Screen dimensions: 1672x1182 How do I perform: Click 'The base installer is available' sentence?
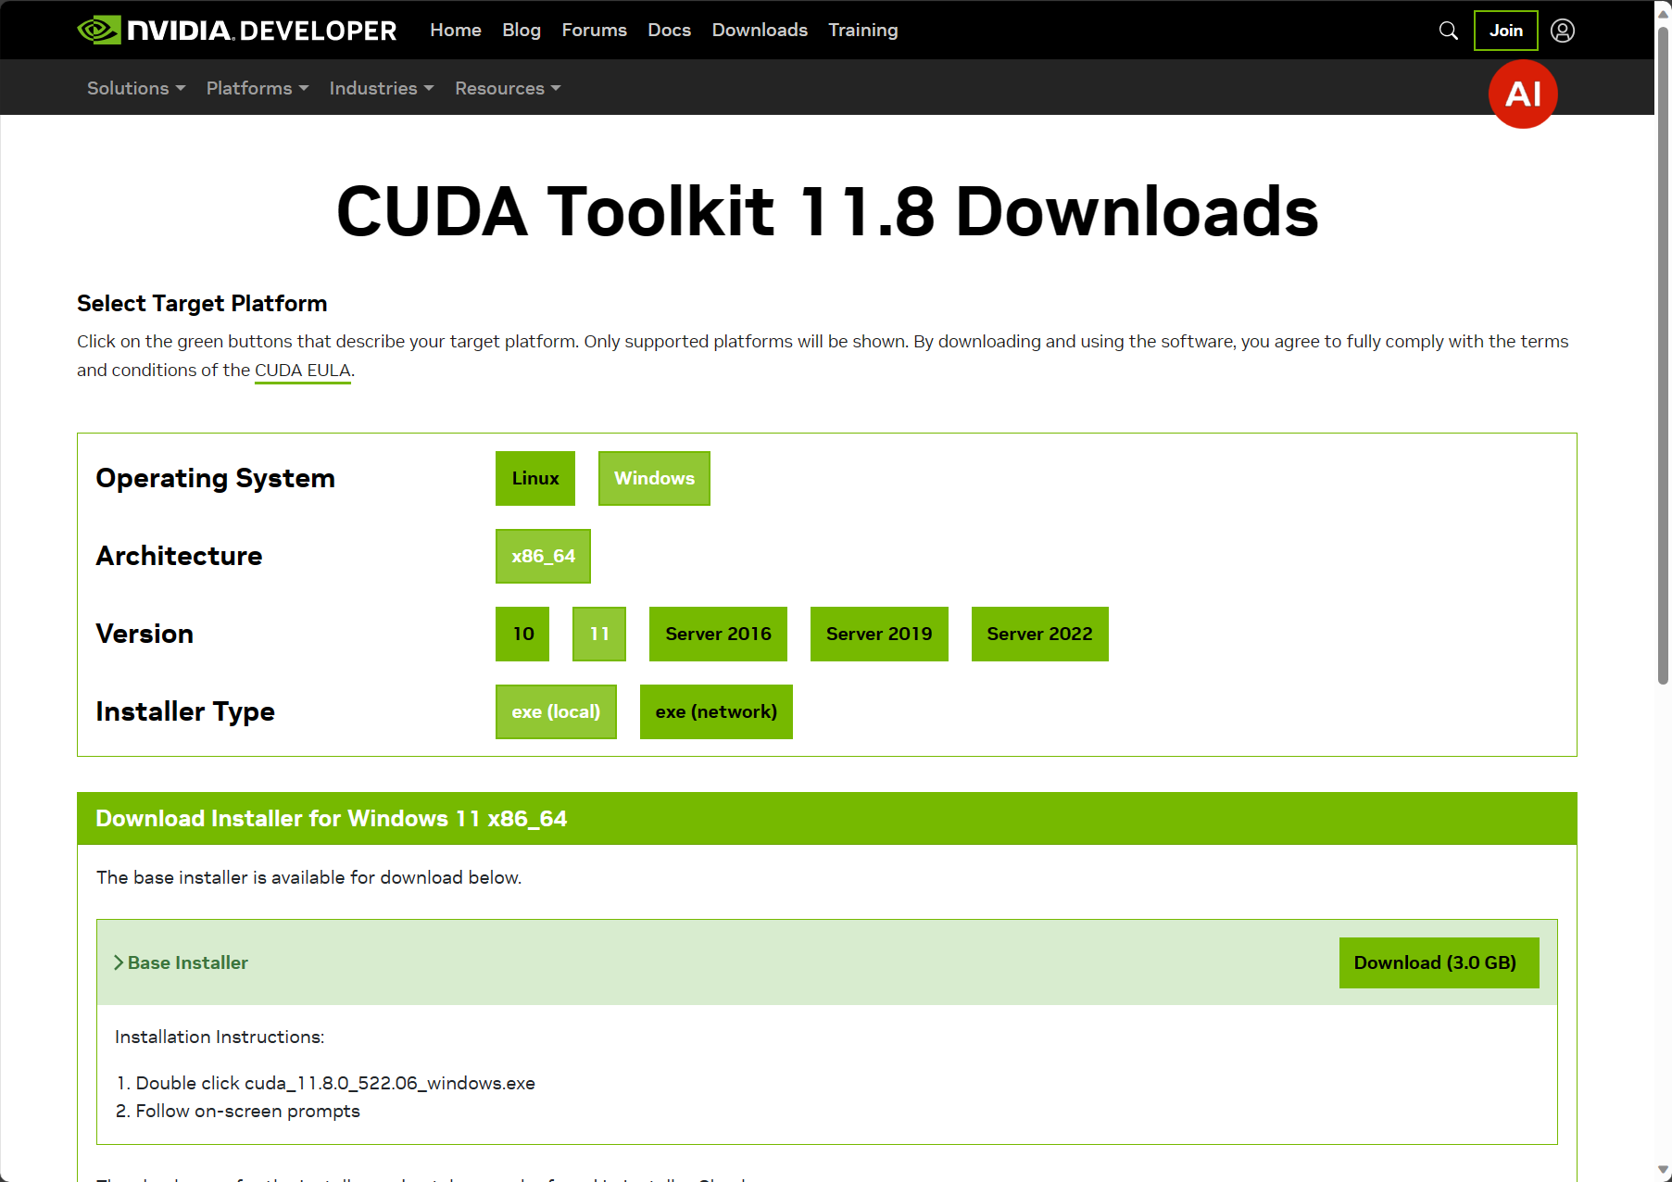coord(308,877)
